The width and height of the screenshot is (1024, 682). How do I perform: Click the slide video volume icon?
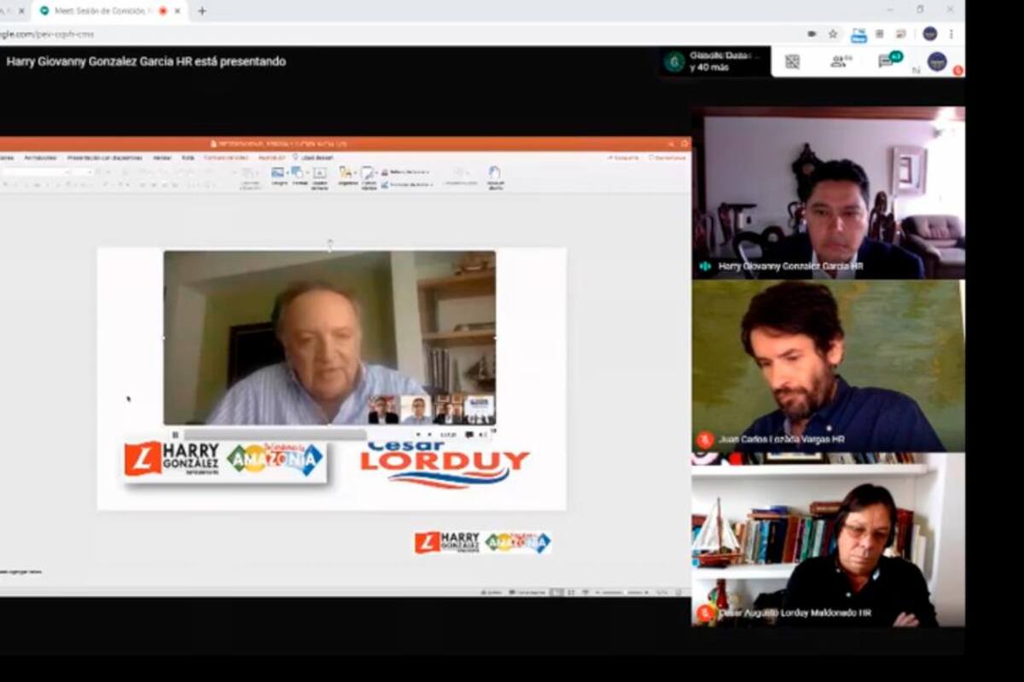[484, 435]
